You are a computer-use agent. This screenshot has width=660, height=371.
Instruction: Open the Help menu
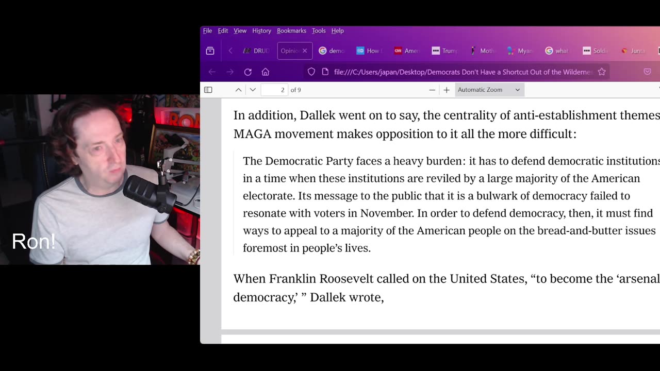pos(337,31)
